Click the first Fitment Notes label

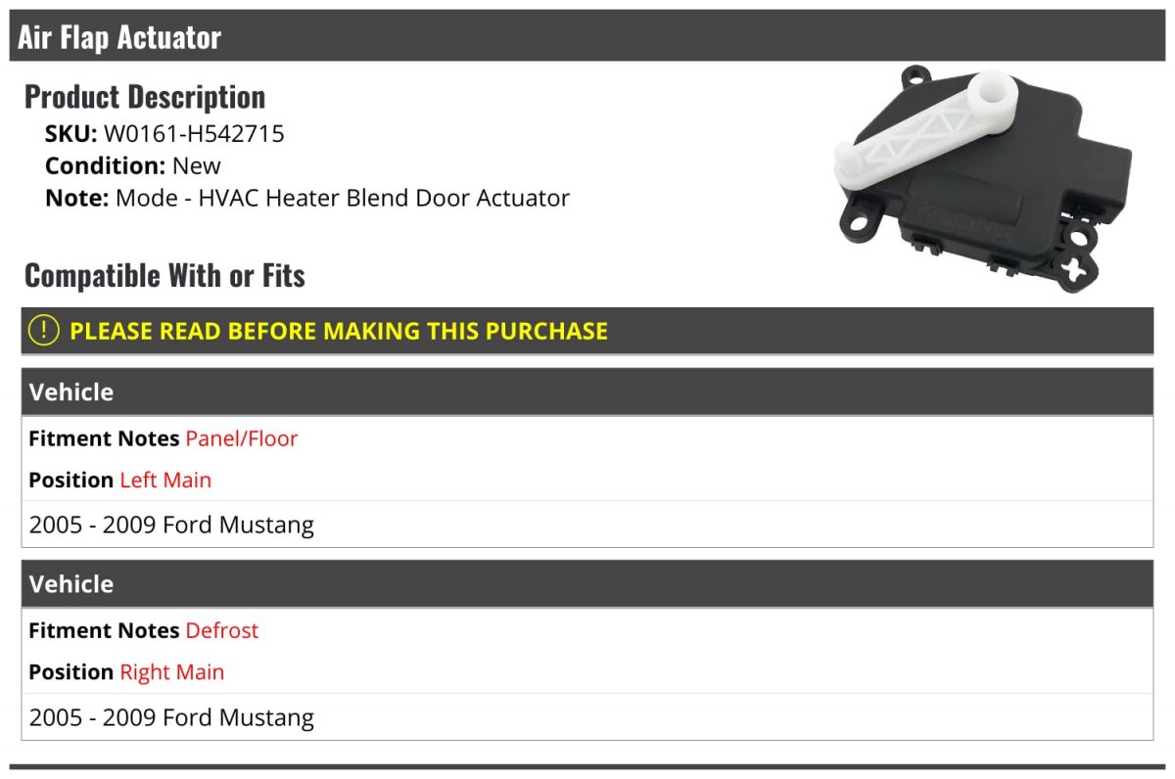tap(104, 438)
